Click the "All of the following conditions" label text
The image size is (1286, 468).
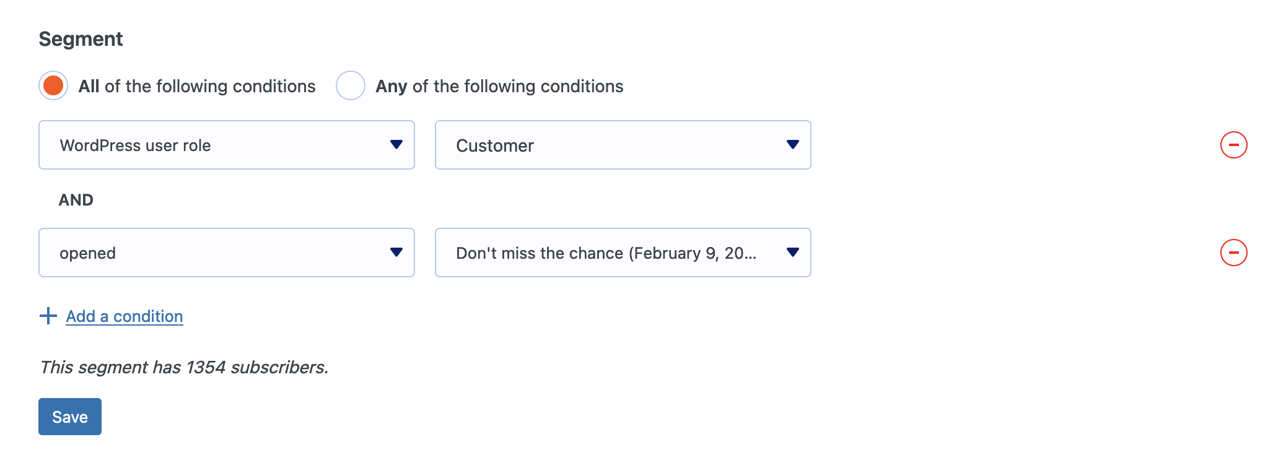click(197, 86)
